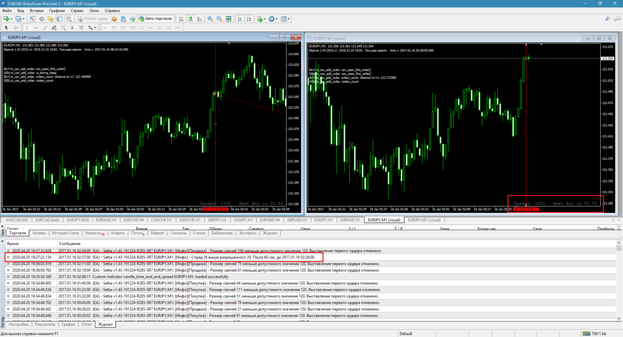The width and height of the screenshot is (623, 337).
Task: Select the H1 timeframe button
Action: pos(142,28)
